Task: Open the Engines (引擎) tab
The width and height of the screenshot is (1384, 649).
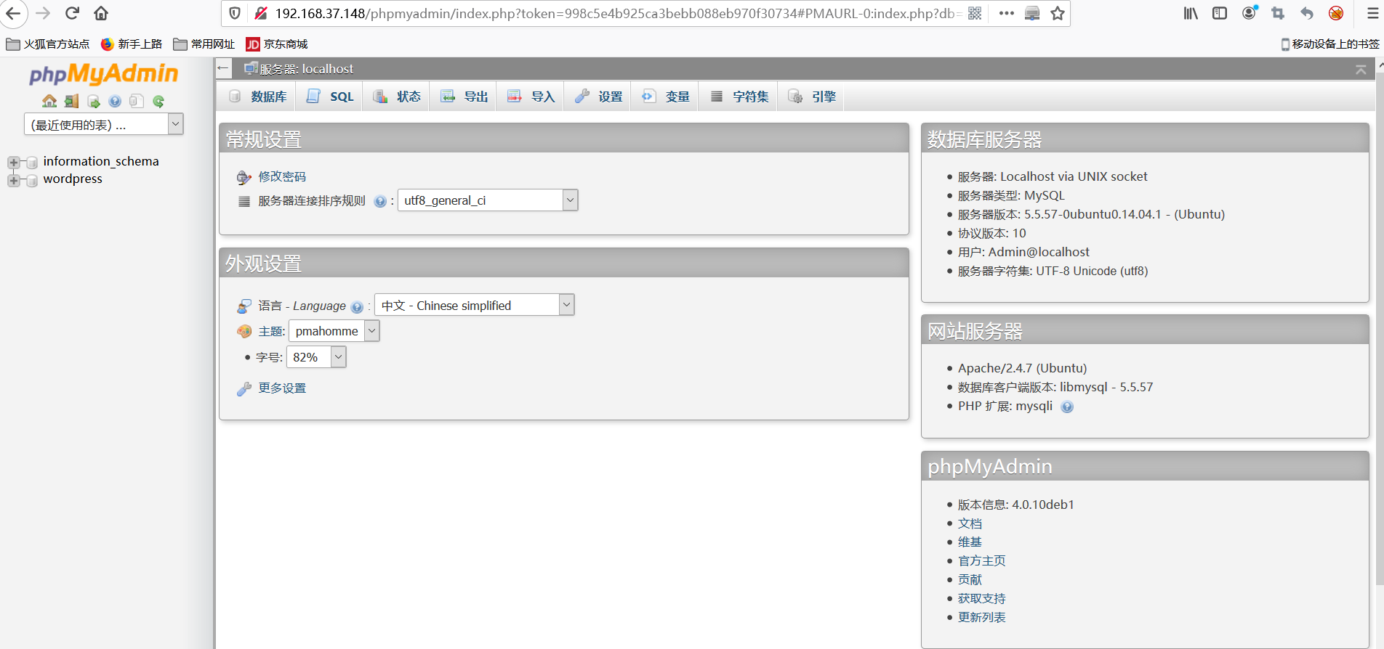Action: (811, 97)
